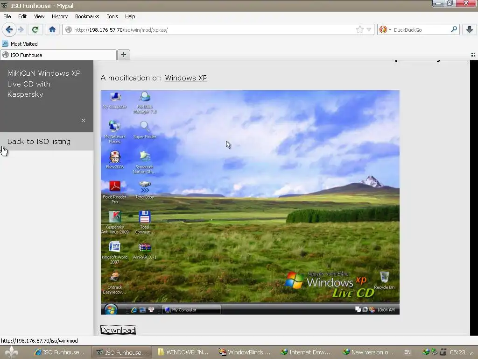Click the Live CD desktop screenshot image
The height and width of the screenshot is (359, 478).
coord(250,202)
